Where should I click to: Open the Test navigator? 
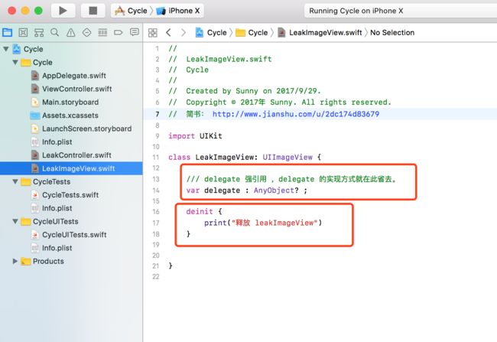click(x=86, y=32)
